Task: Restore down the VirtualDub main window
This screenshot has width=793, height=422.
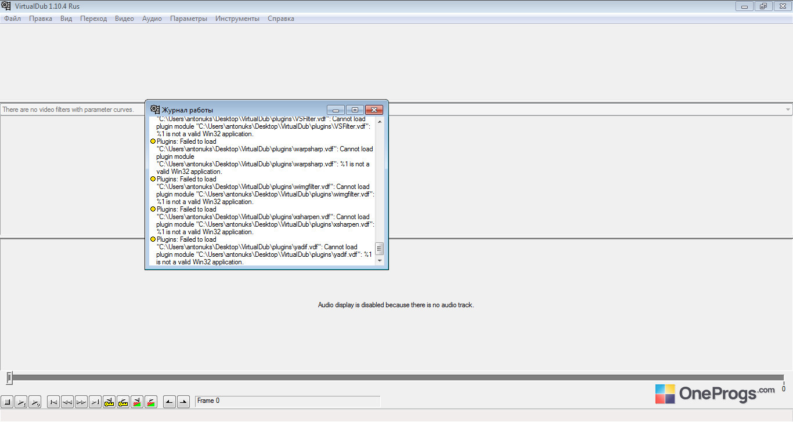Action: pyautogui.click(x=763, y=6)
